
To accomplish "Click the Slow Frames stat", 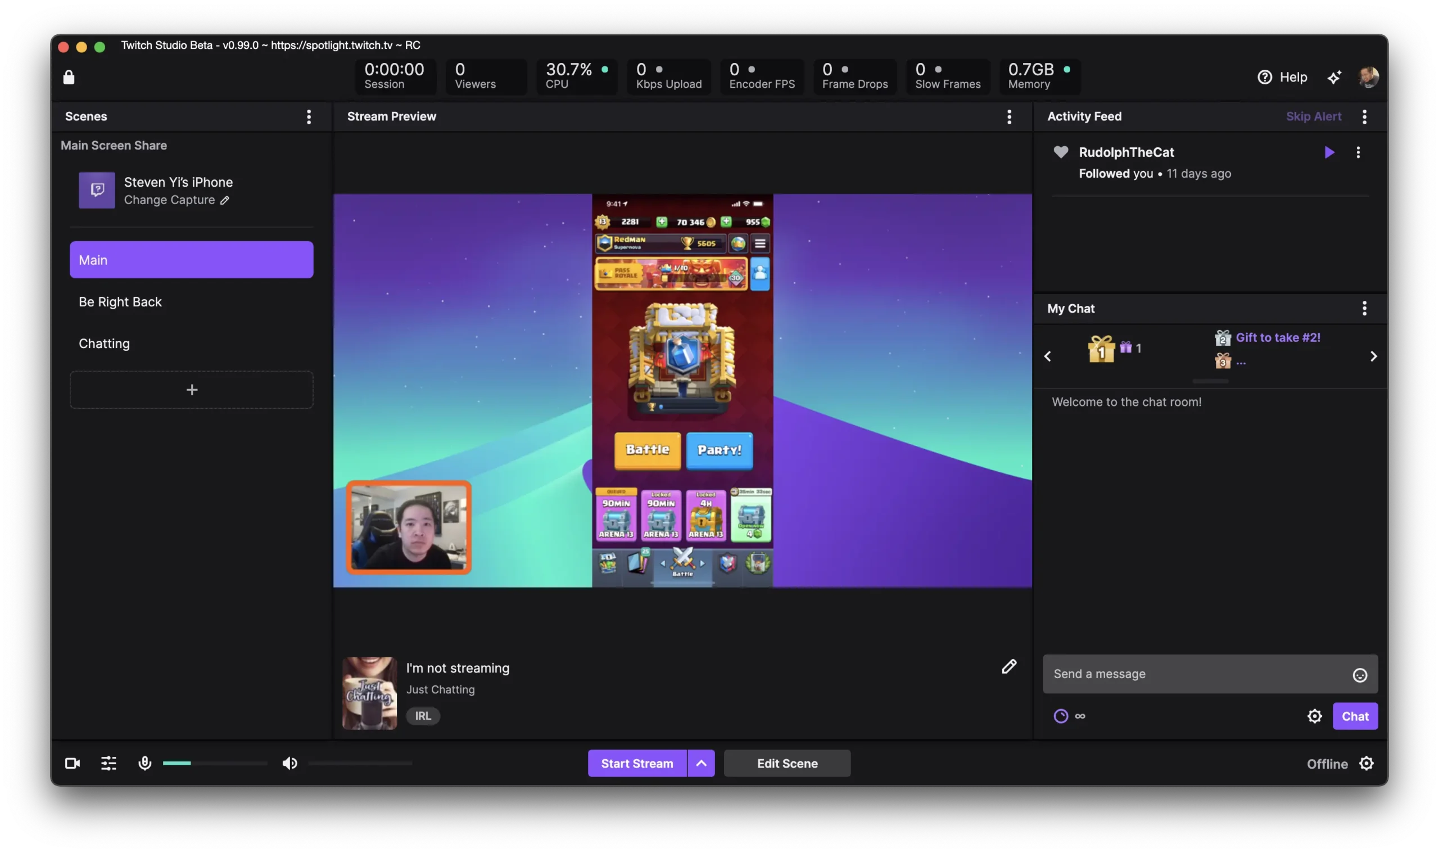I will point(948,76).
